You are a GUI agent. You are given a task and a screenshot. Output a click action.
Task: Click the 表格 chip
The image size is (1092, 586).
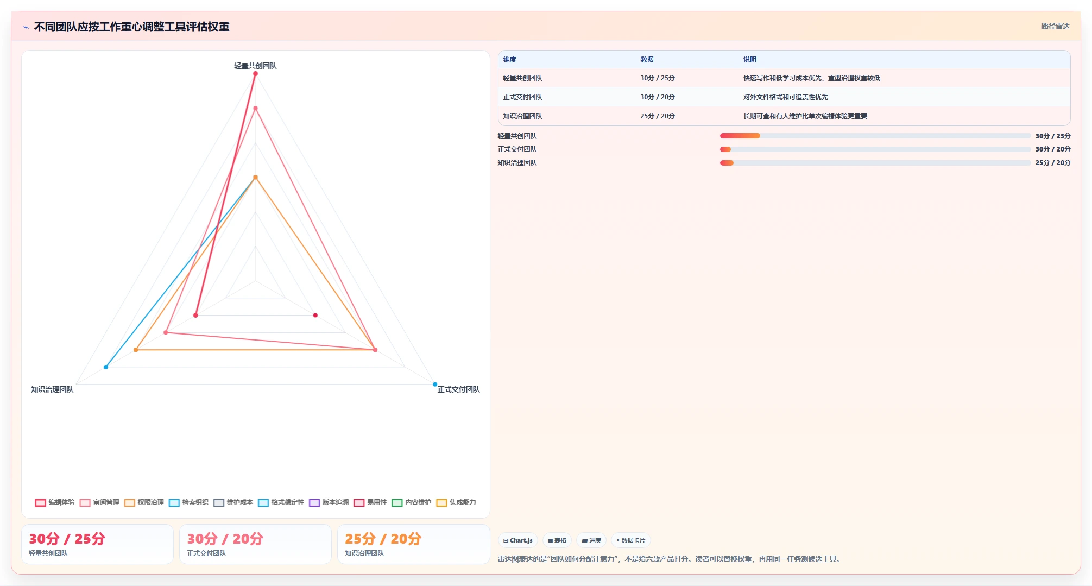(x=557, y=540)
